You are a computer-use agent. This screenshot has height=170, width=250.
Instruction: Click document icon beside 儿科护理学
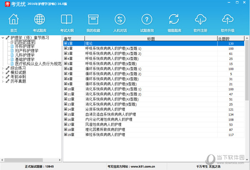pyautogui.click(x=12, y=55)
